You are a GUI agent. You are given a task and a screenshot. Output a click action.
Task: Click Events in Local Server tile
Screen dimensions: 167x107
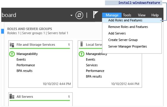click(x=91, y=59)
